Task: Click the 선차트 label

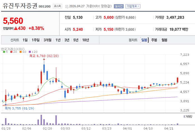Action: (x=15, y=40)
